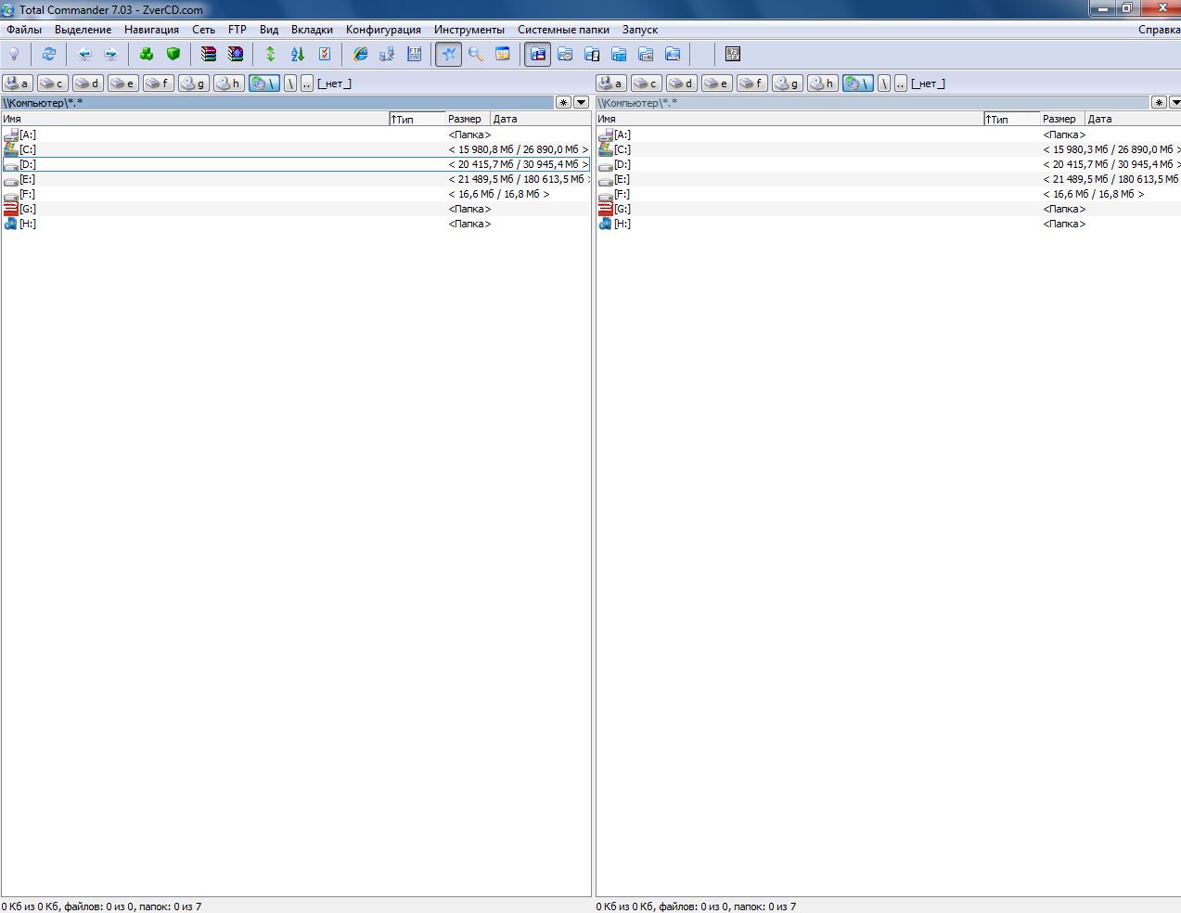Select the [A:] floppy entry in right panel
This screenshot has width=1181, height=913.
[x=889, y=135]
